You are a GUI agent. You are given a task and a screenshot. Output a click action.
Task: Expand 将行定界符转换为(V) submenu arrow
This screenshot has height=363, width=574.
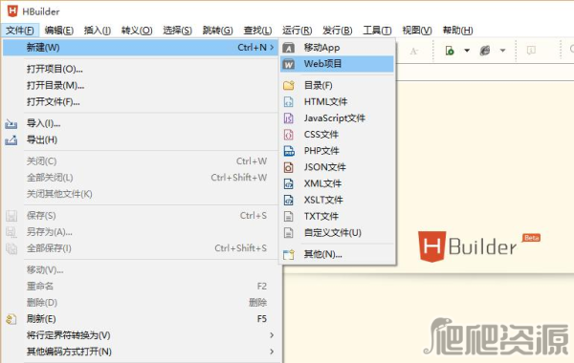tap(272, 335)
